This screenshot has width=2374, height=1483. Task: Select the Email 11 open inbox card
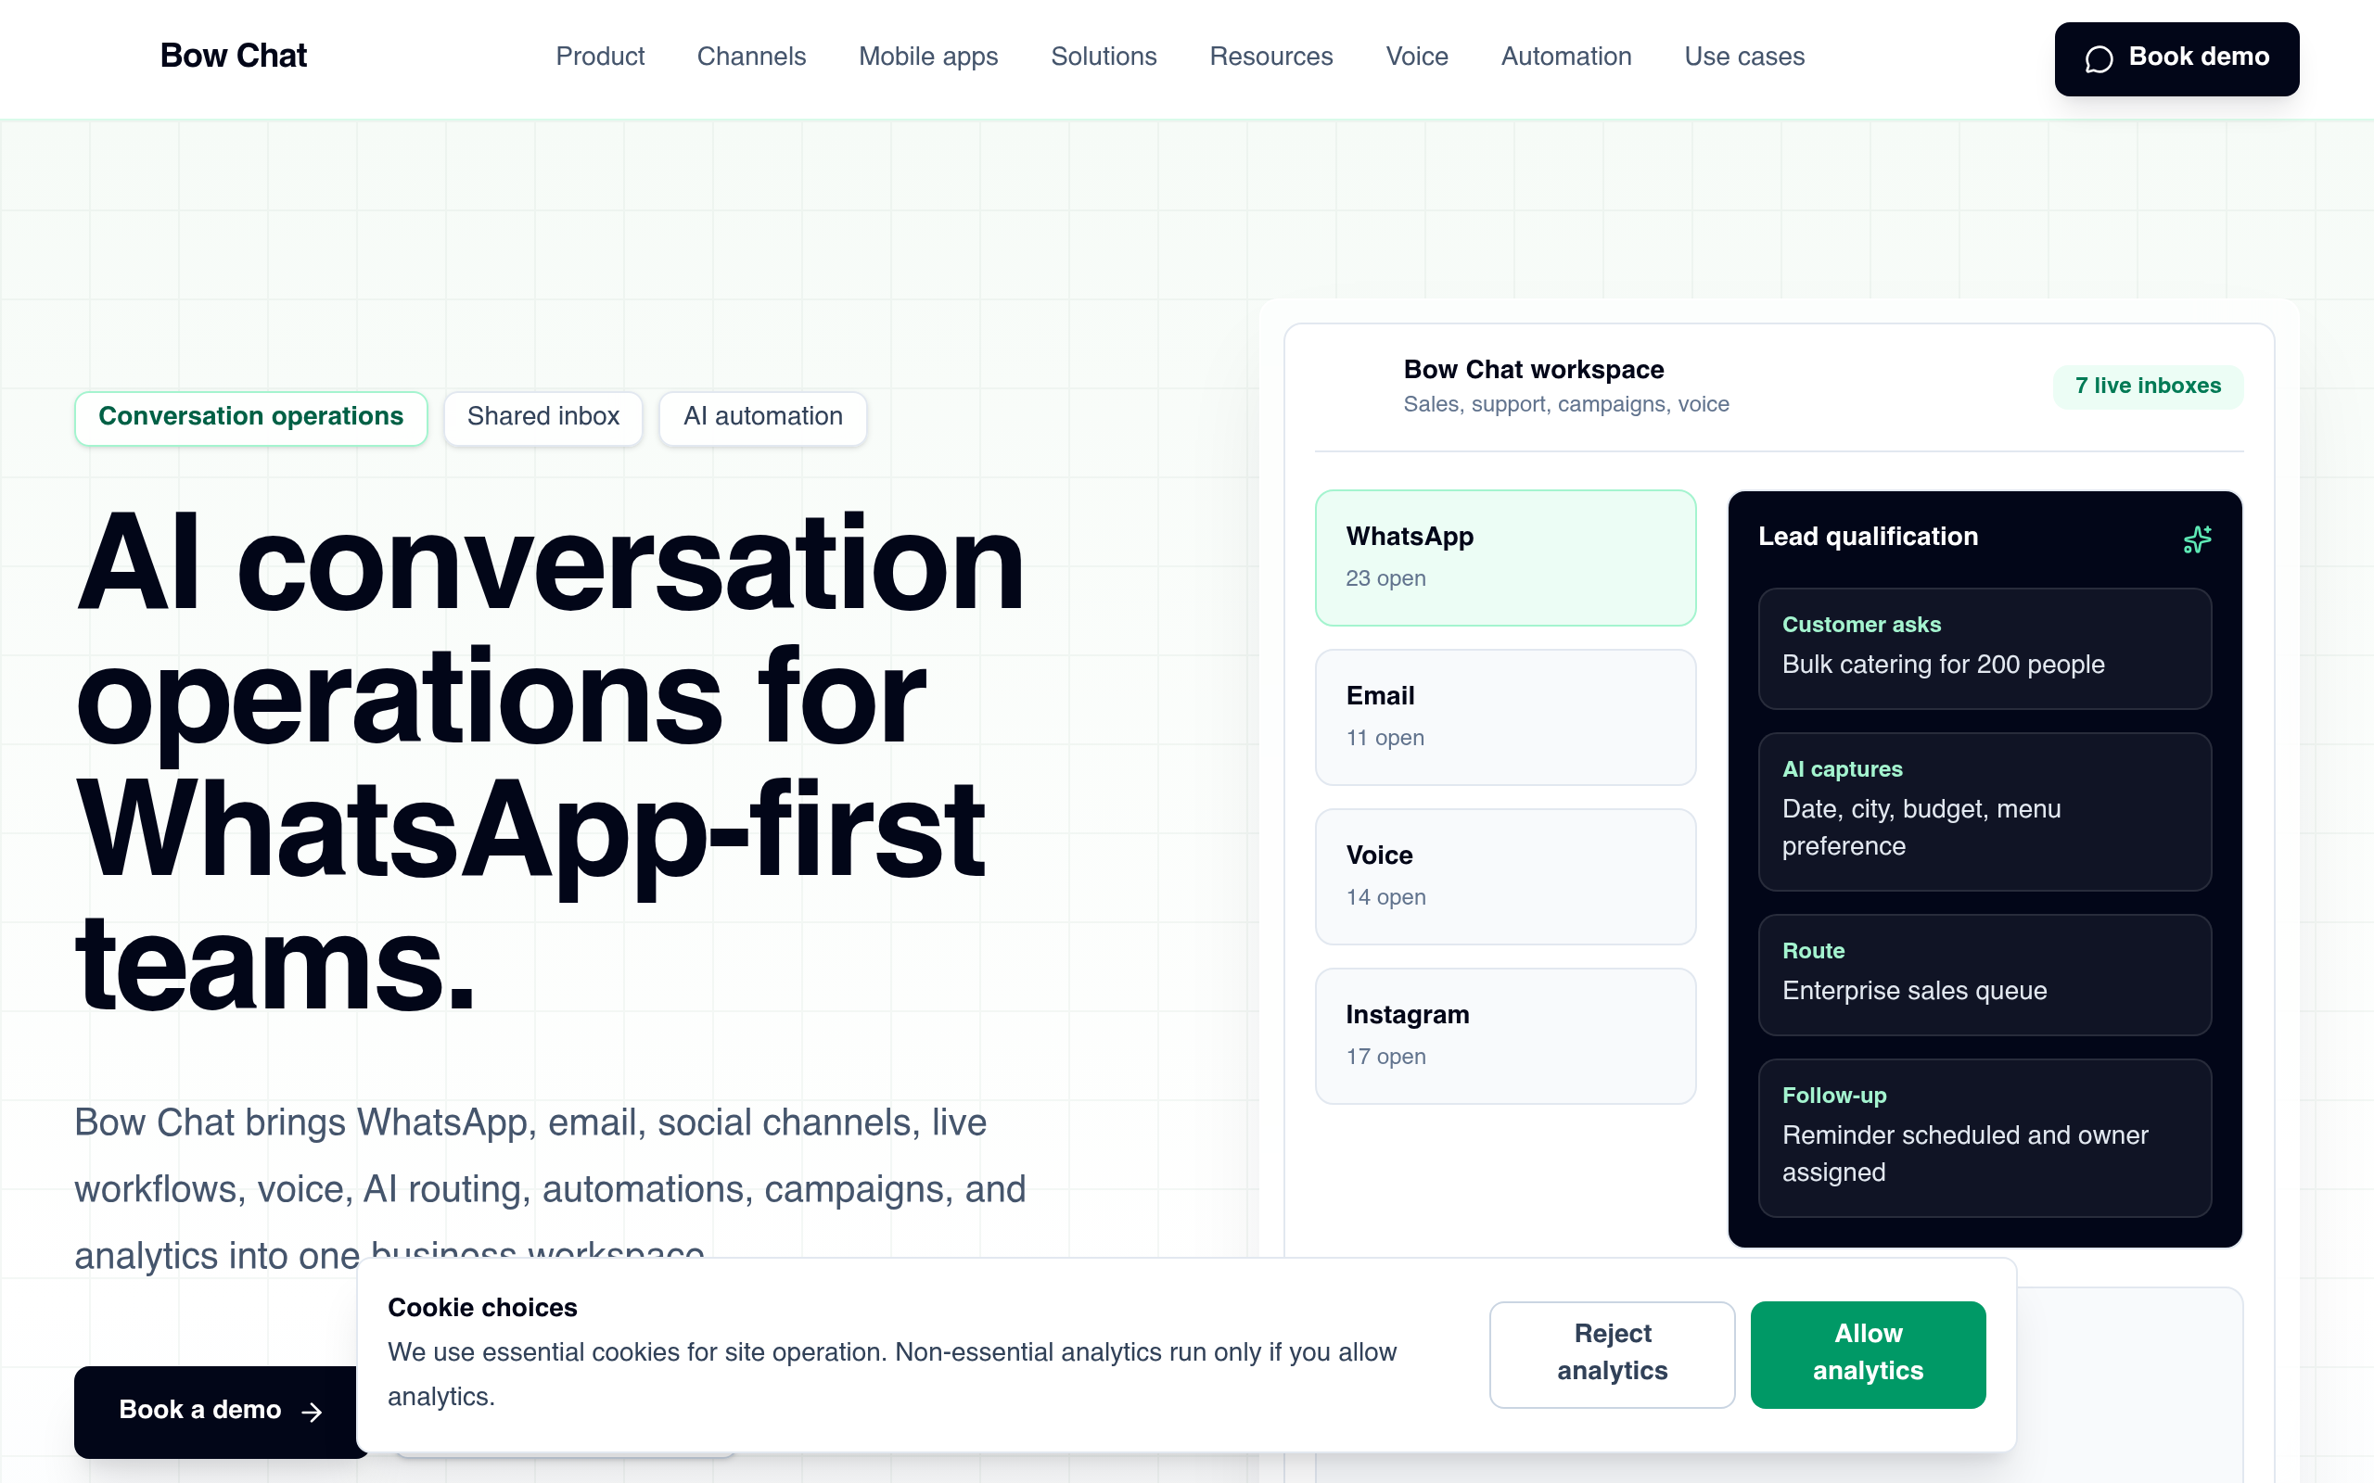click(x=1505, y=716)
